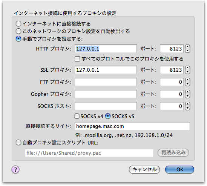Image resolution: width=207 pixels, height=186 pixels.
Task: Click the proxy.pac script URL field
Action: (x=89, y=153)
